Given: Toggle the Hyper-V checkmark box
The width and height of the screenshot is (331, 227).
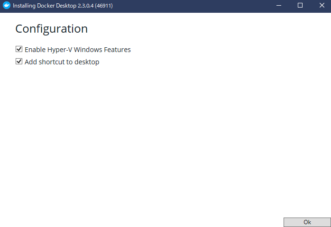Looking at the screenshot, I should tap(19, 49).
